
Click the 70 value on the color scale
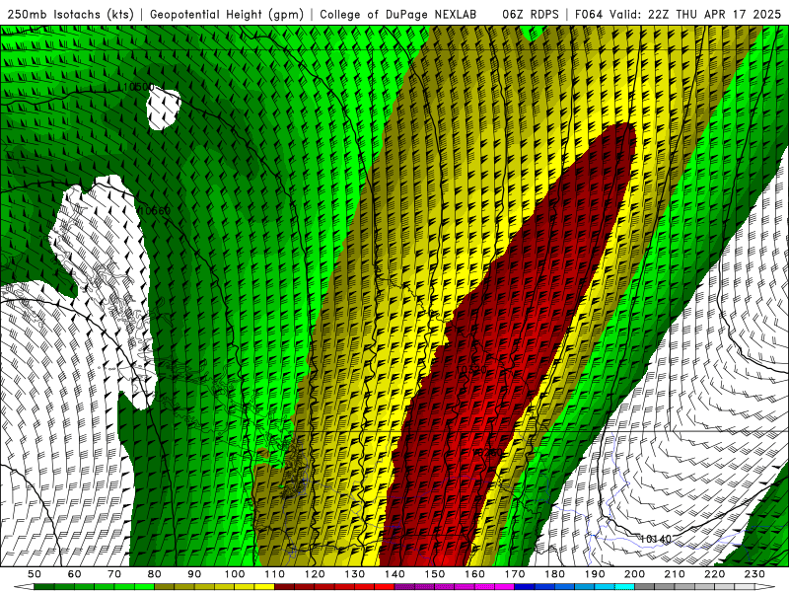click(x=114, y=574)
